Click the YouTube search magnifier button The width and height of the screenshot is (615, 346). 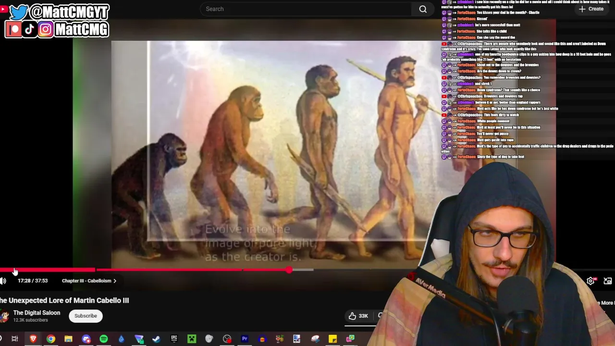pos(423,9)
